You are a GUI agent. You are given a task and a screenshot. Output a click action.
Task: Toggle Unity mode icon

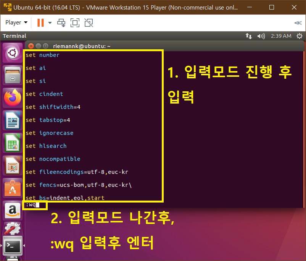tap(89, 23)
